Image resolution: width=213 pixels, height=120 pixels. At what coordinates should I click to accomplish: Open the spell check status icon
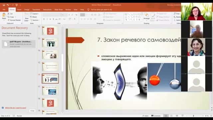click(14, 116)
